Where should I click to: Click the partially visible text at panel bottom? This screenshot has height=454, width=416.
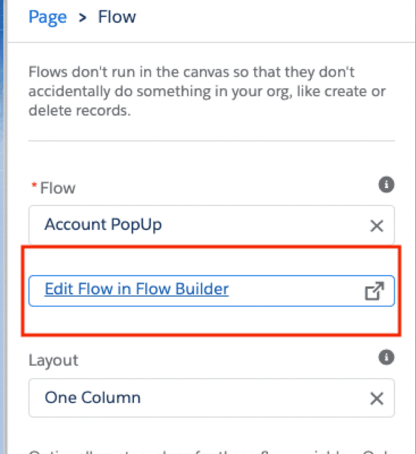[x=207, y=450]
